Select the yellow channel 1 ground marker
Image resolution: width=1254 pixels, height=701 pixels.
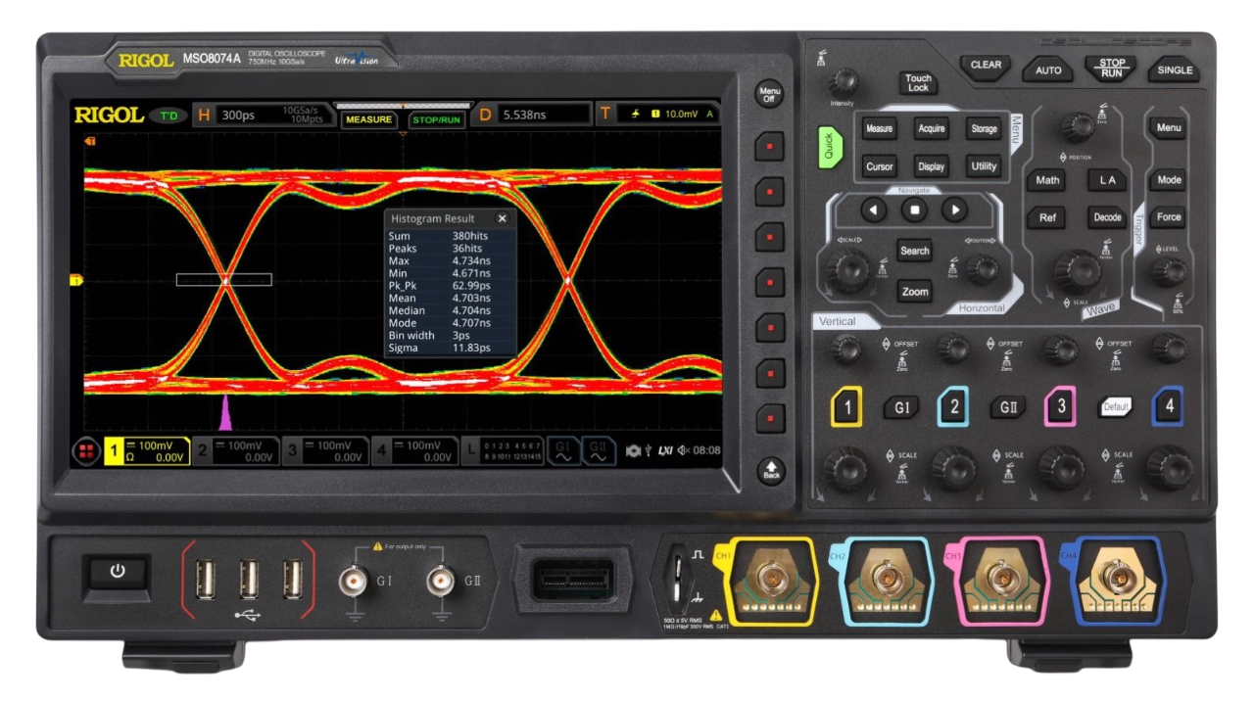tap(75, 281)
